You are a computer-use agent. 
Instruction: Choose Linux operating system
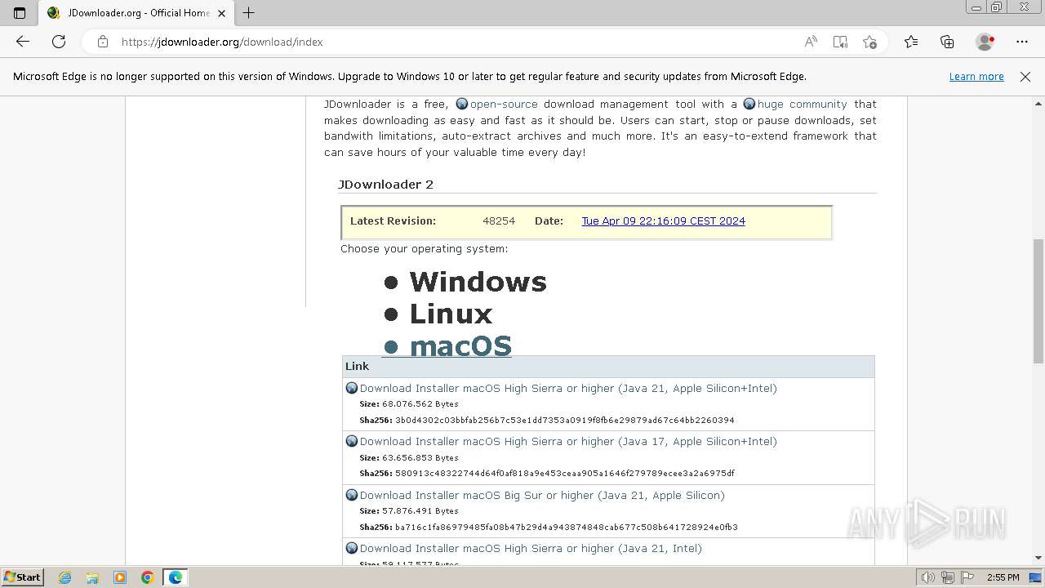(451, 314)
